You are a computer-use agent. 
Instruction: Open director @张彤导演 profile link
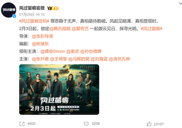click(x=42, y=36)
